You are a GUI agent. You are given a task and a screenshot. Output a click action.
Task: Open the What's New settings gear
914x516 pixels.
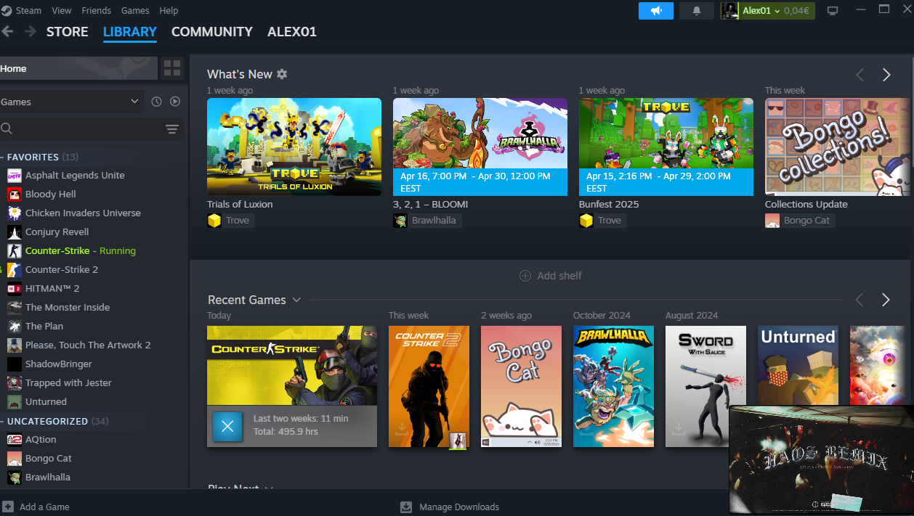(x=282, y=74)
